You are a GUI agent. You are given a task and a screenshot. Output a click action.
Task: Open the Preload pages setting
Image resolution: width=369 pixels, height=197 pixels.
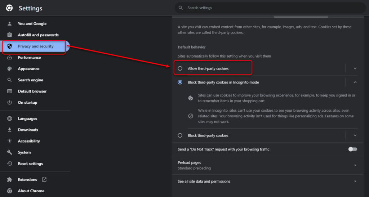pos(267,165)
